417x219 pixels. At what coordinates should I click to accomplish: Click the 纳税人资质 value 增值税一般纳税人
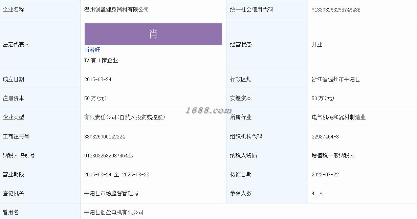point(333,156)
